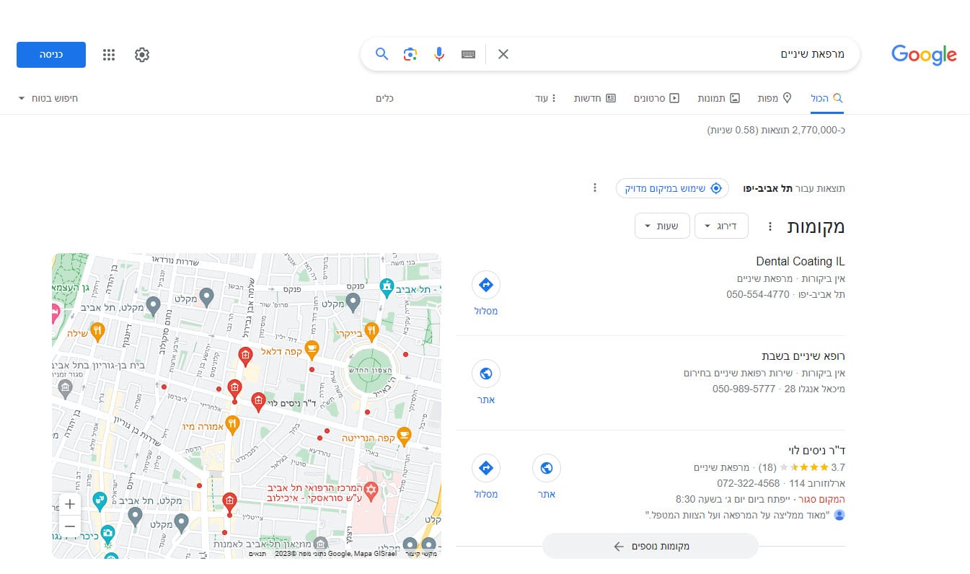Click the איכילוב medical center pin
The image size is (970, 574).
coord(370,492)
